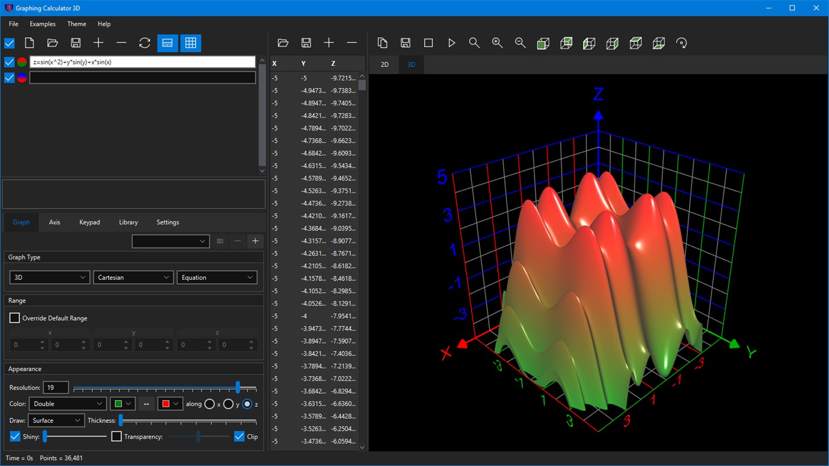Screen dimensions: 829x466
Task: Open the Library panel
Action: [x=128, y=222]
